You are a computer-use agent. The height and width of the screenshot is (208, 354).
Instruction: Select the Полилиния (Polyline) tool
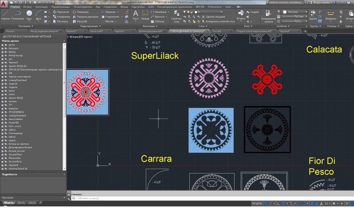coord(18,15)
